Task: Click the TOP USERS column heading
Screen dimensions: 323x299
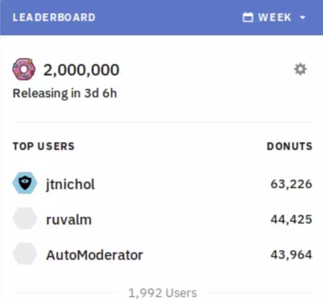Action: (x=43, y=146)
